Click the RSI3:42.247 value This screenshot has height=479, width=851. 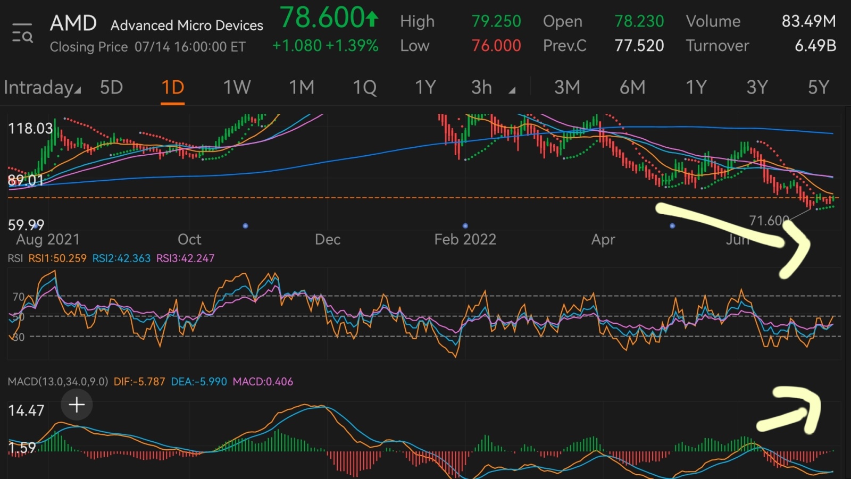tap(185, 258)
